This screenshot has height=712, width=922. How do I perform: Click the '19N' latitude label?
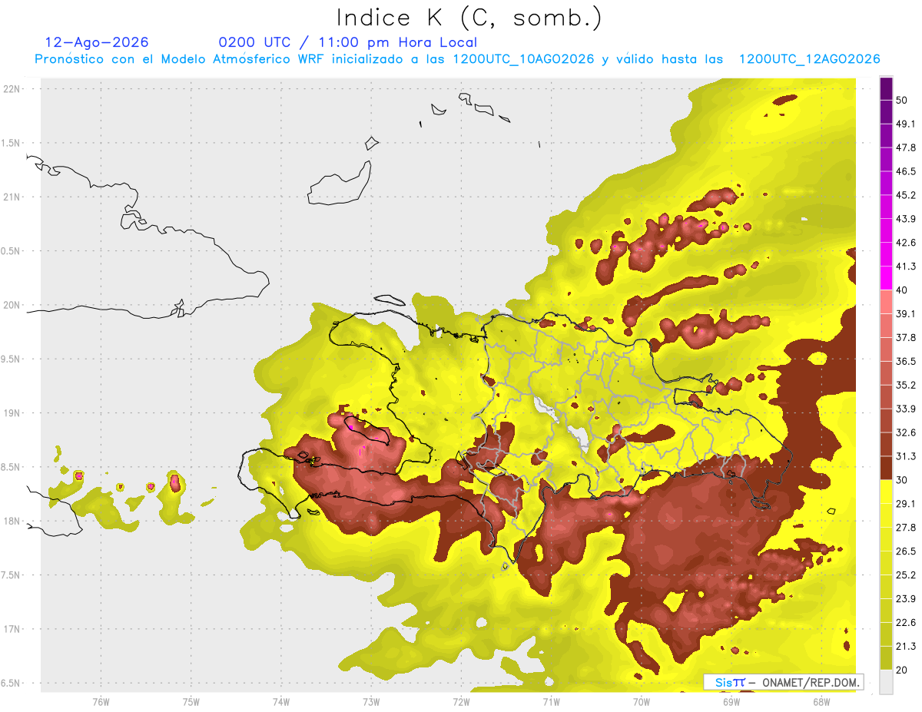coord(12,413)
